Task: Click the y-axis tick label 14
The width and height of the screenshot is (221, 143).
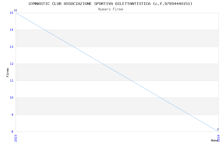Action: click(x=11, y=30)
